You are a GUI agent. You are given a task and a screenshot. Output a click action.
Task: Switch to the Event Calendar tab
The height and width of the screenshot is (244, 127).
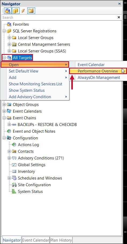pyautogui.click(x=36, y=240)
